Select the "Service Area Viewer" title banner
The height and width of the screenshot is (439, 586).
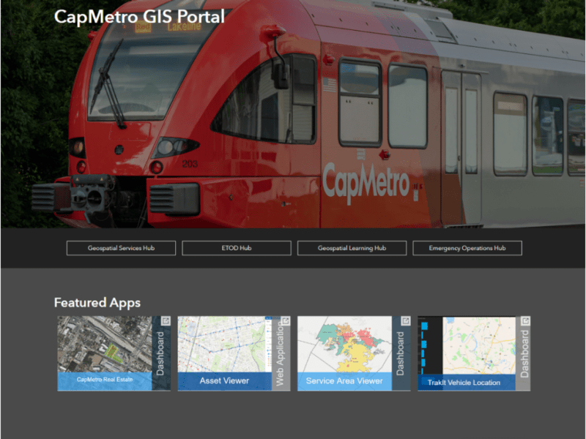point(343,380)
